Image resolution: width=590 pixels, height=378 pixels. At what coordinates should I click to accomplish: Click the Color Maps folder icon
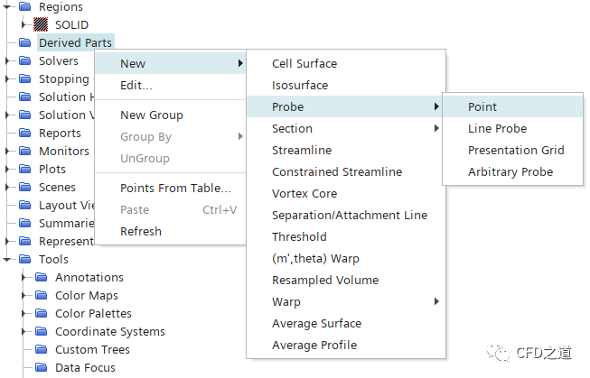tap(41, 296)
